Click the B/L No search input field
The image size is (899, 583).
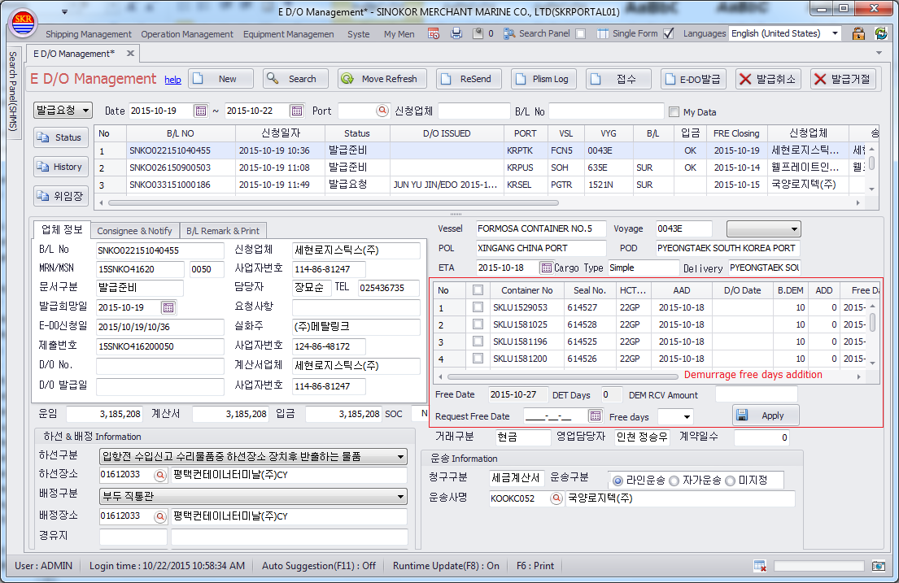(x=606, y=111)
